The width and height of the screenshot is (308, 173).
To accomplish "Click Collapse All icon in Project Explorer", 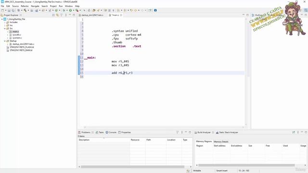I will [53, 15].
